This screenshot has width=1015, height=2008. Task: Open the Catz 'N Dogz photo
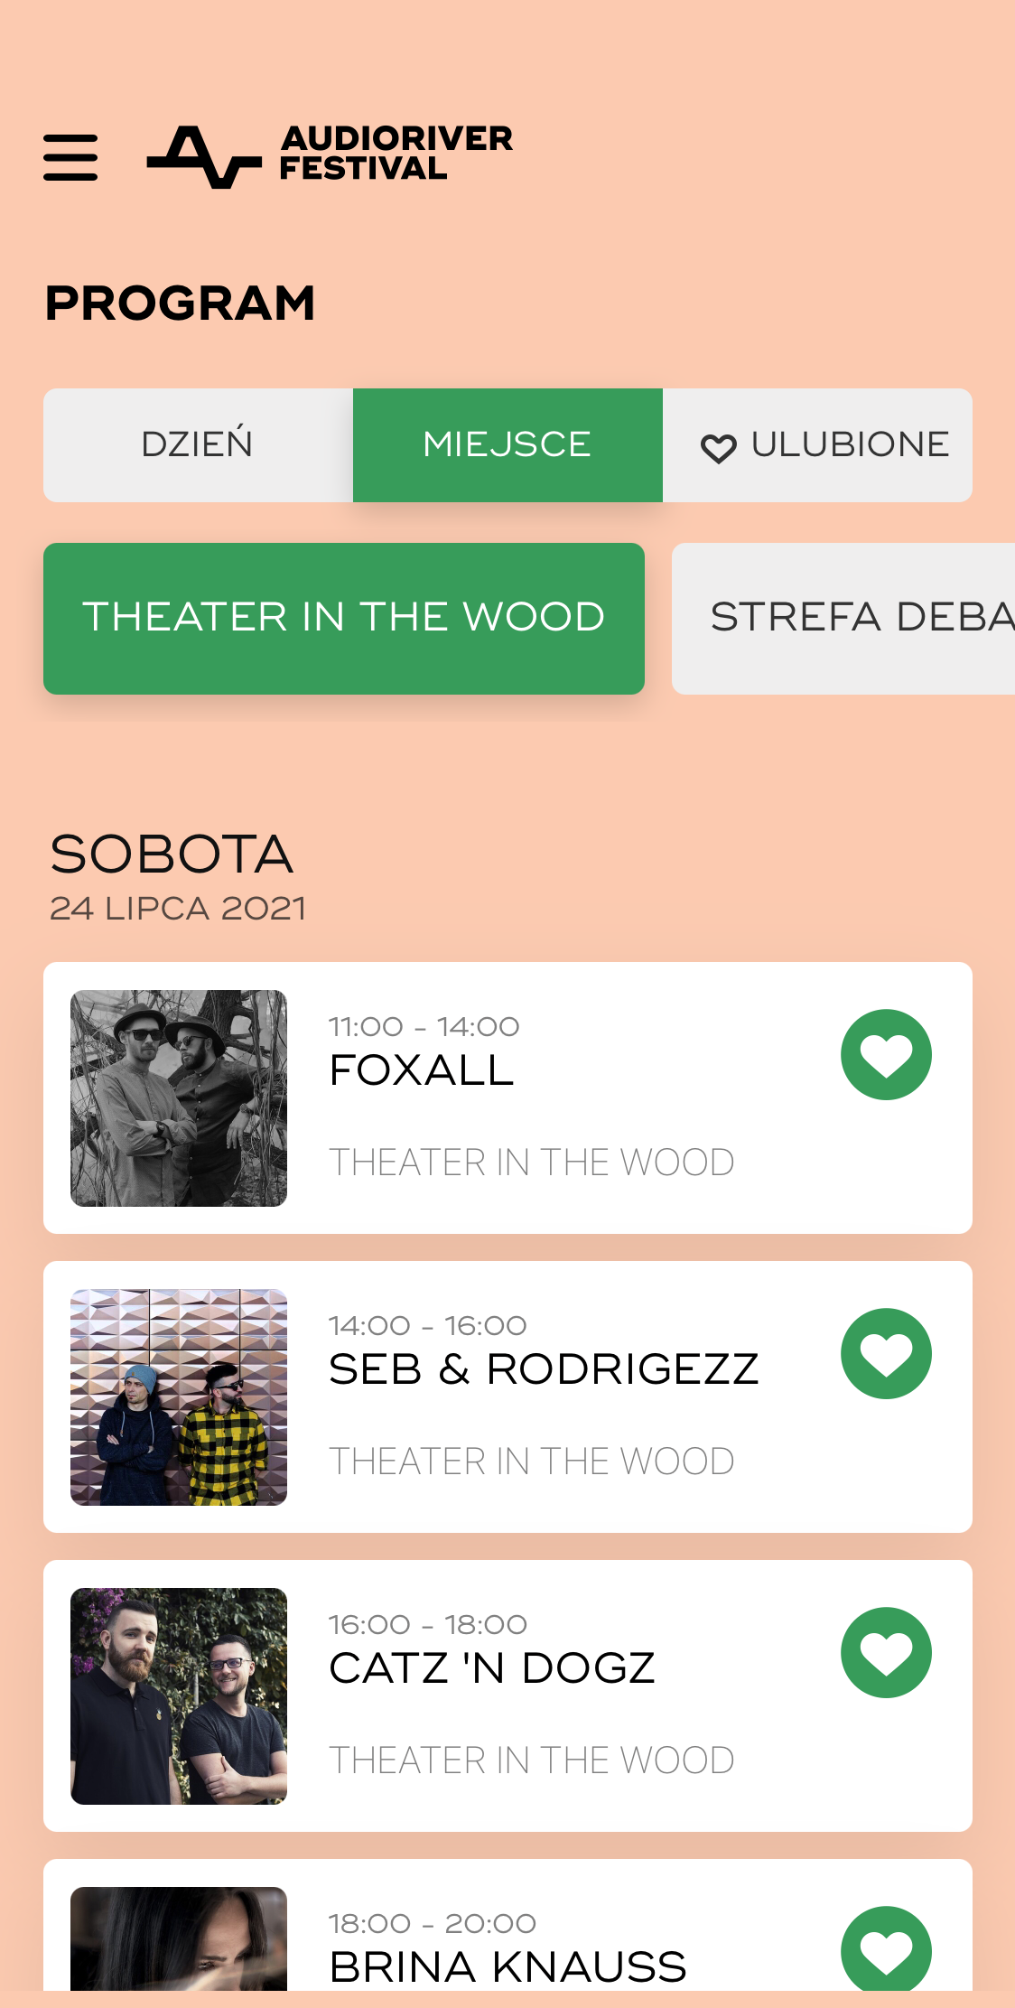pos(179,1695)
